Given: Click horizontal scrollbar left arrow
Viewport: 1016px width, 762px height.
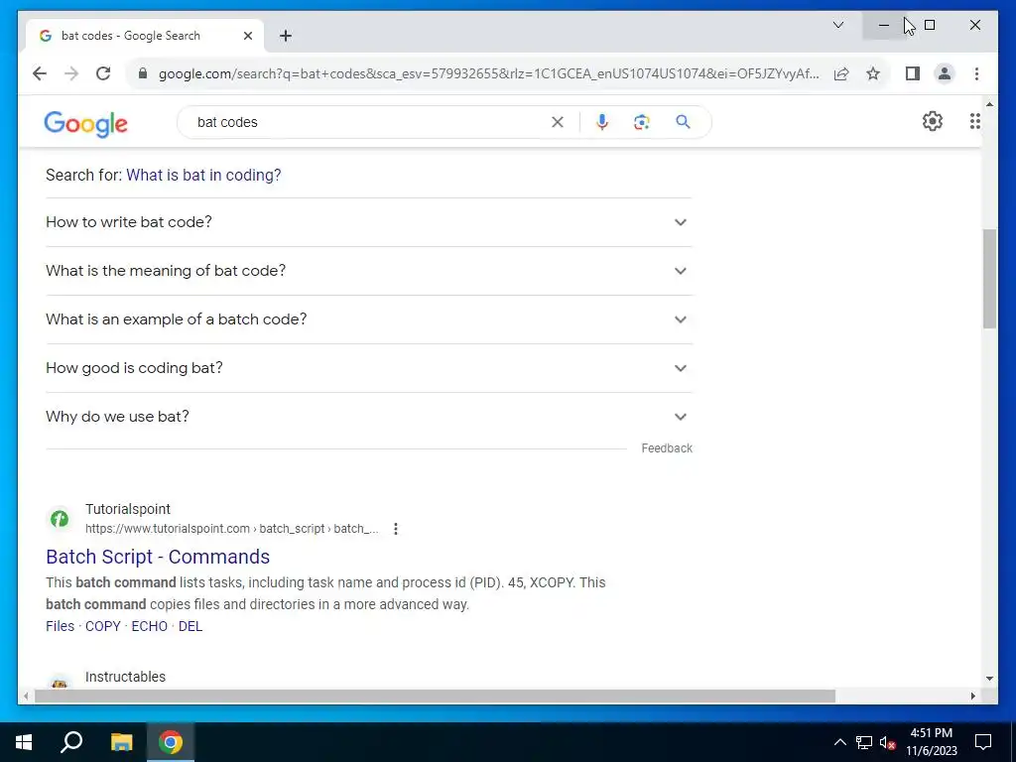Looking at the screenshot, I should tap(26, 697).
